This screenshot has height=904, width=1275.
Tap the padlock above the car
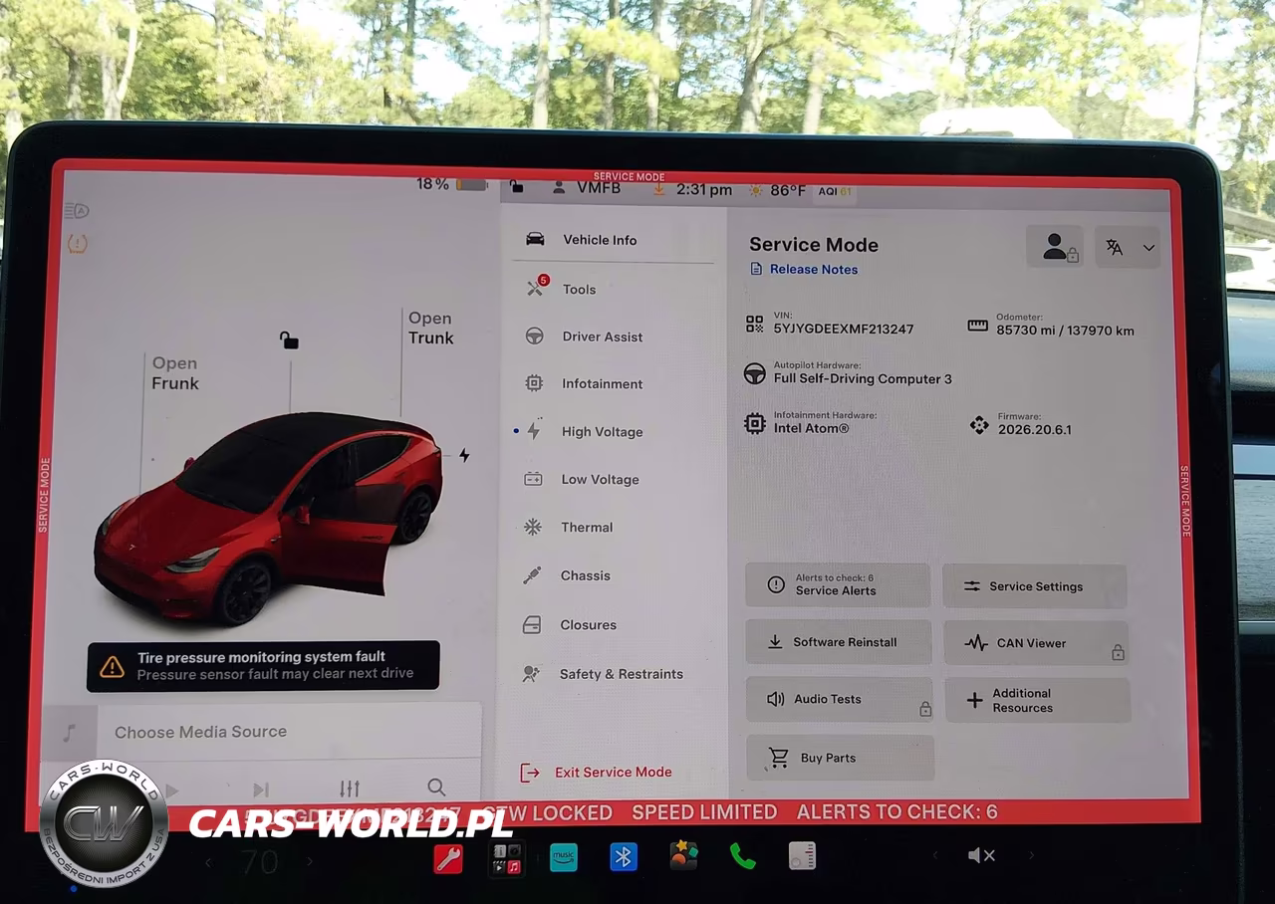[289, 340]
